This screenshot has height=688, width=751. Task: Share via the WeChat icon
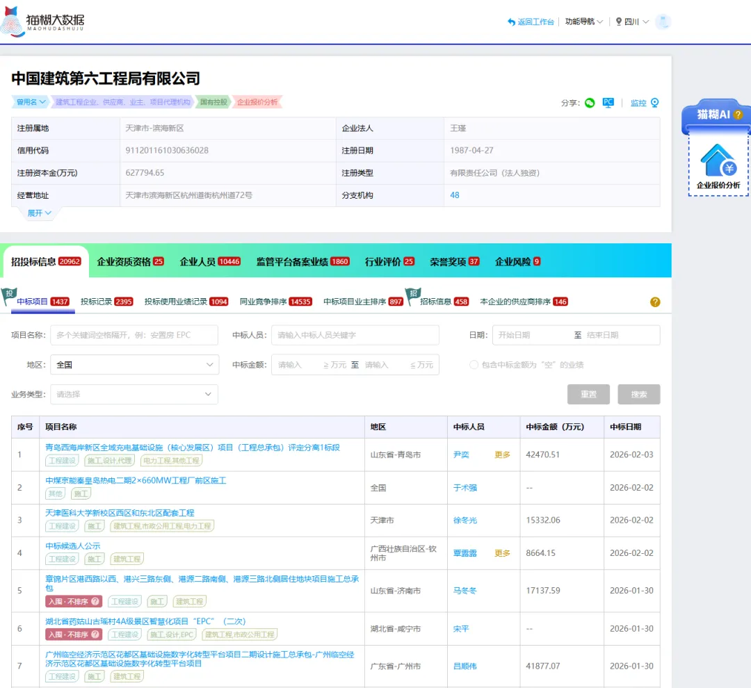590,102
